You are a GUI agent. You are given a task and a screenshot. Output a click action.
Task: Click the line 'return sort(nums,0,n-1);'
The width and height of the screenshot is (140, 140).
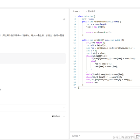point(99,32)
